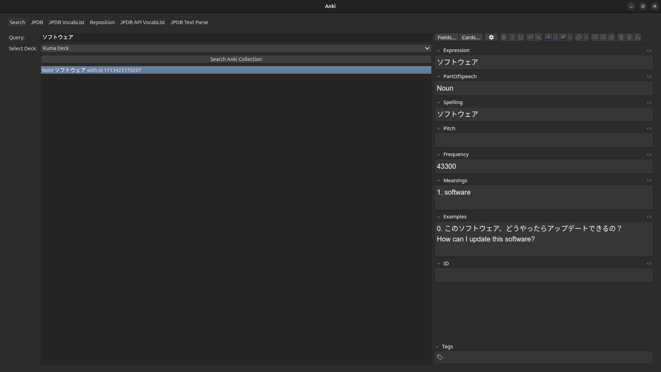661x372 pixels.
Task: Collapse the PartOfSpeech field
Action: 439,76
